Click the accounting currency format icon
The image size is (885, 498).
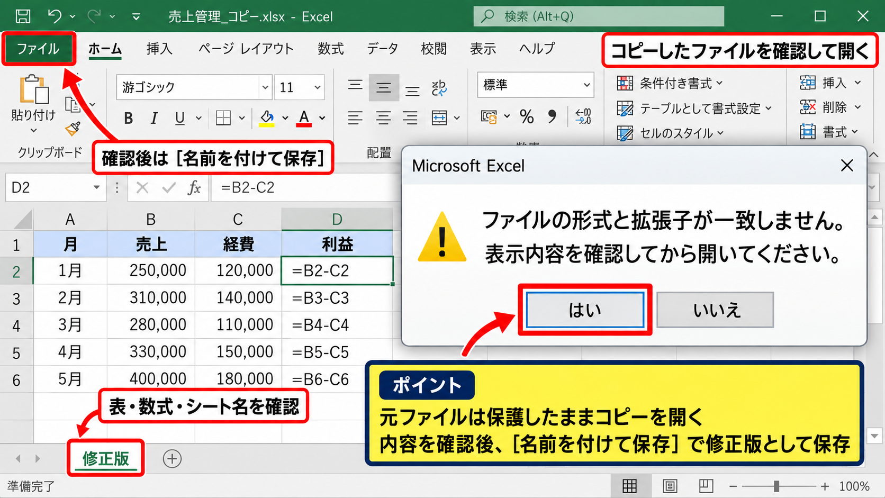coord(489,116)
